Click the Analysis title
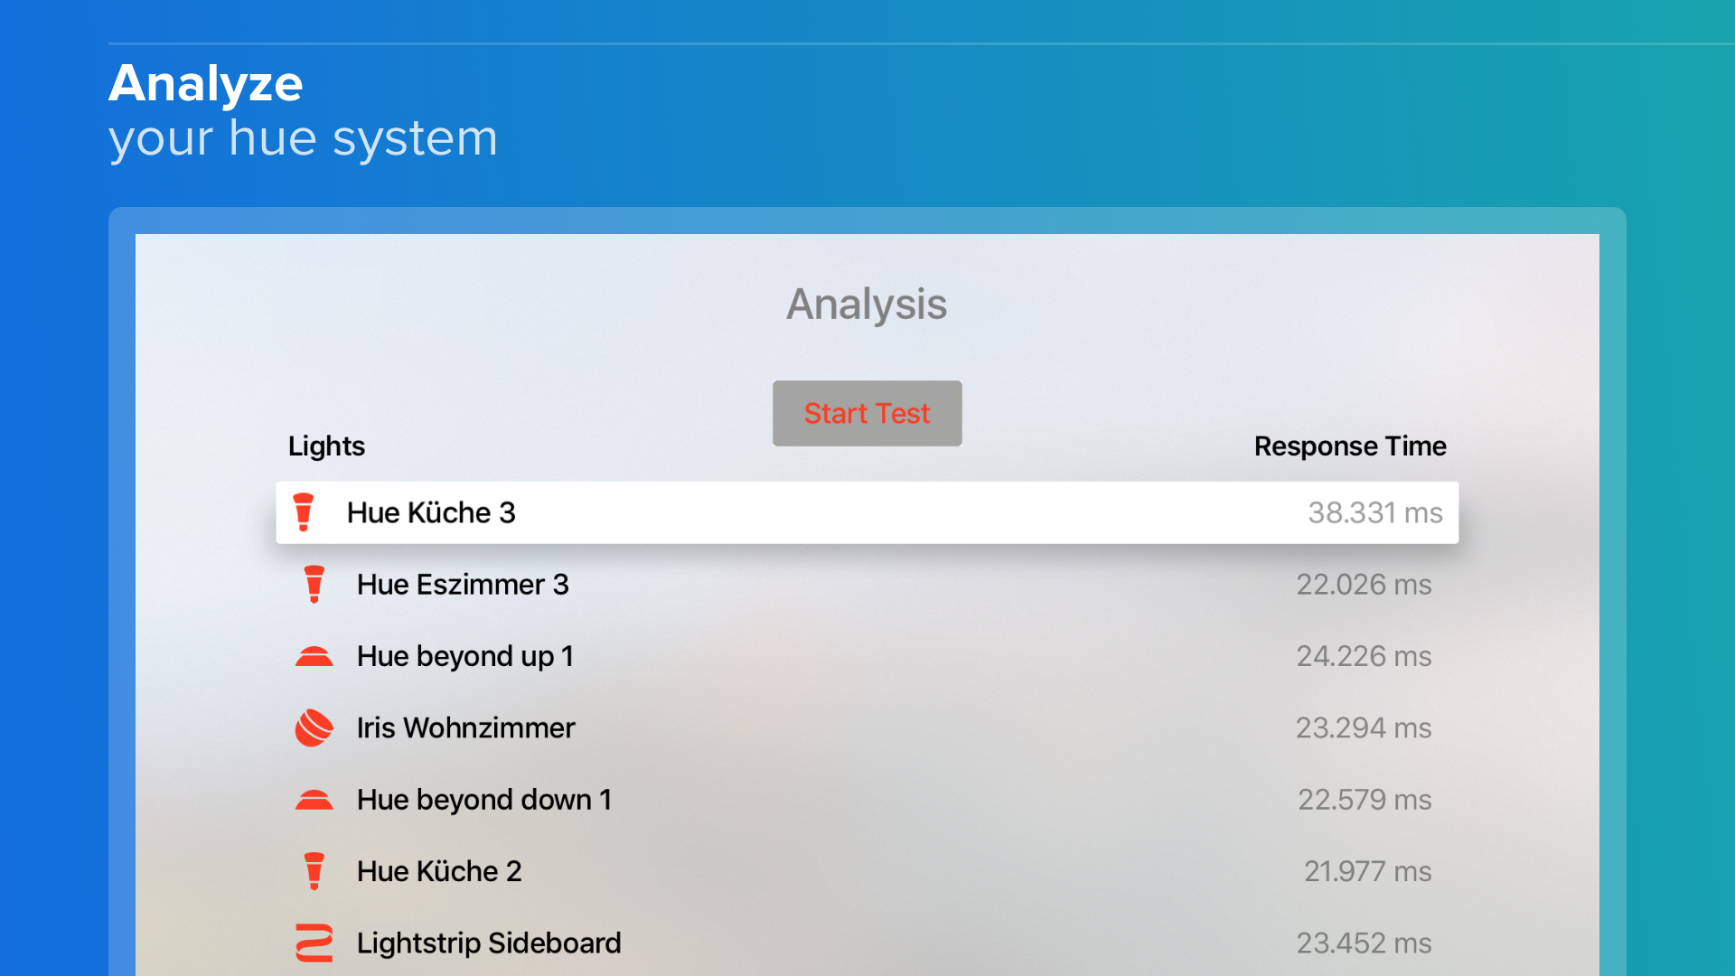 click(867, 305)
